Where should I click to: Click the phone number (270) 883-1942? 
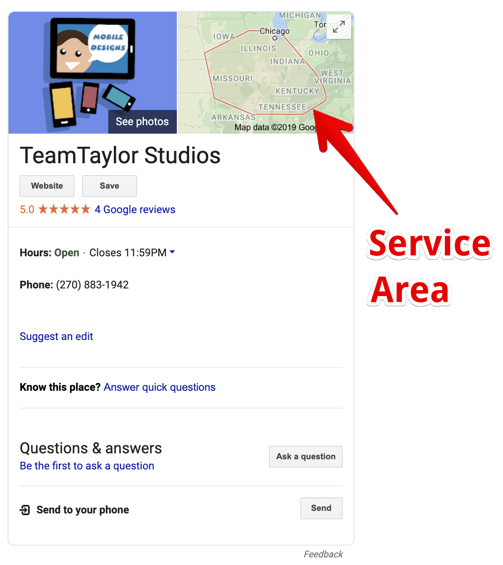pyautogui.click(x=92, y=285)
